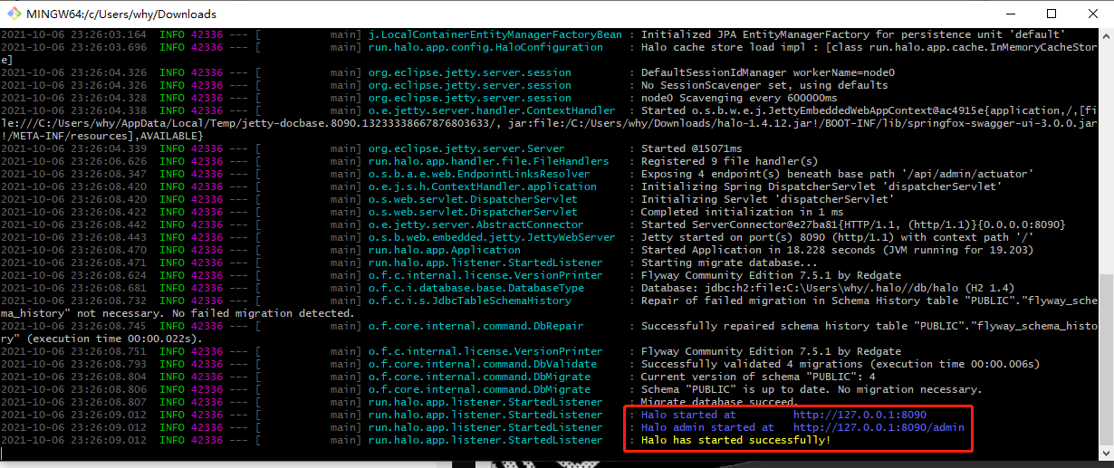
Task: Click the text 'Migrate database succeed.'
Action: pyautogui.click(x=719, y=402)
